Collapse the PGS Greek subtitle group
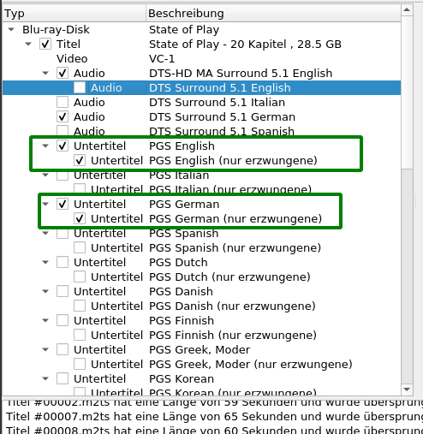 click(45, 349)
